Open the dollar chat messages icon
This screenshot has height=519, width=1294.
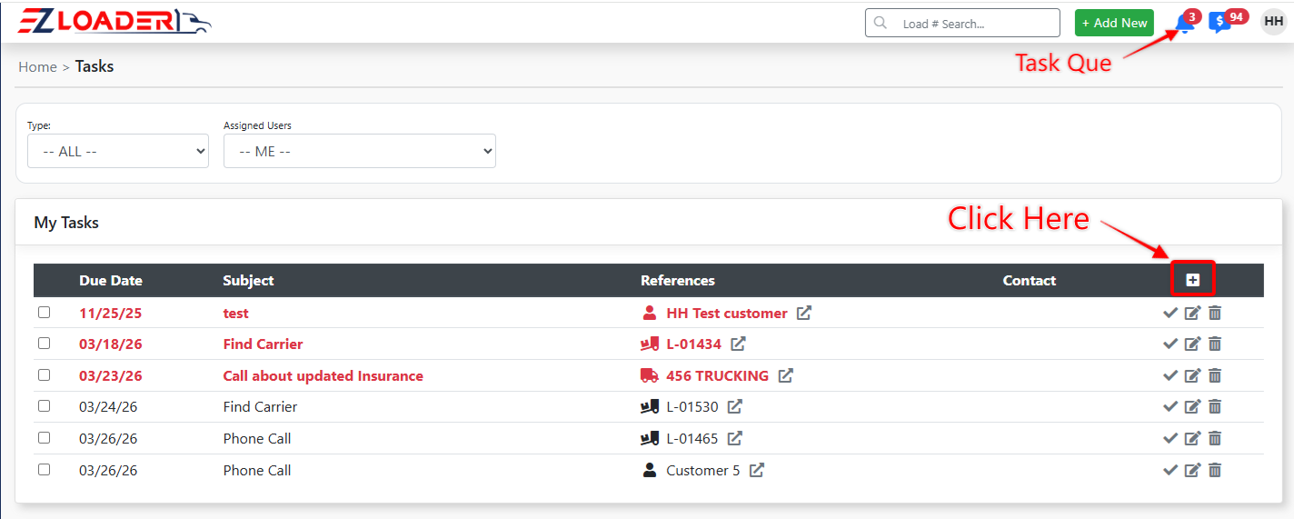click(1219, 24)
